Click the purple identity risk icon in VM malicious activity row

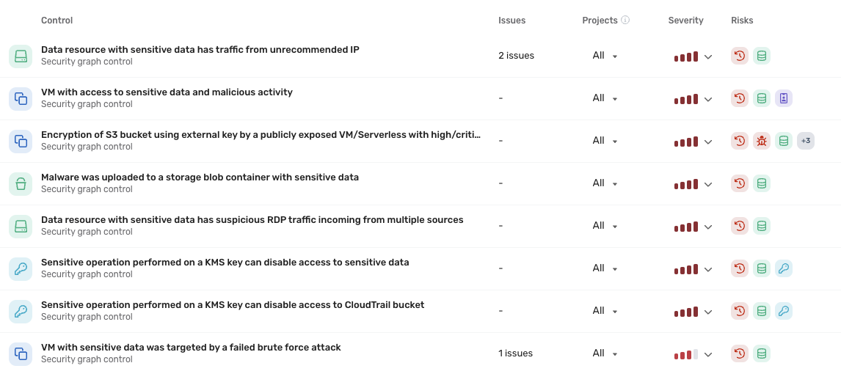(x=784, y=98)
